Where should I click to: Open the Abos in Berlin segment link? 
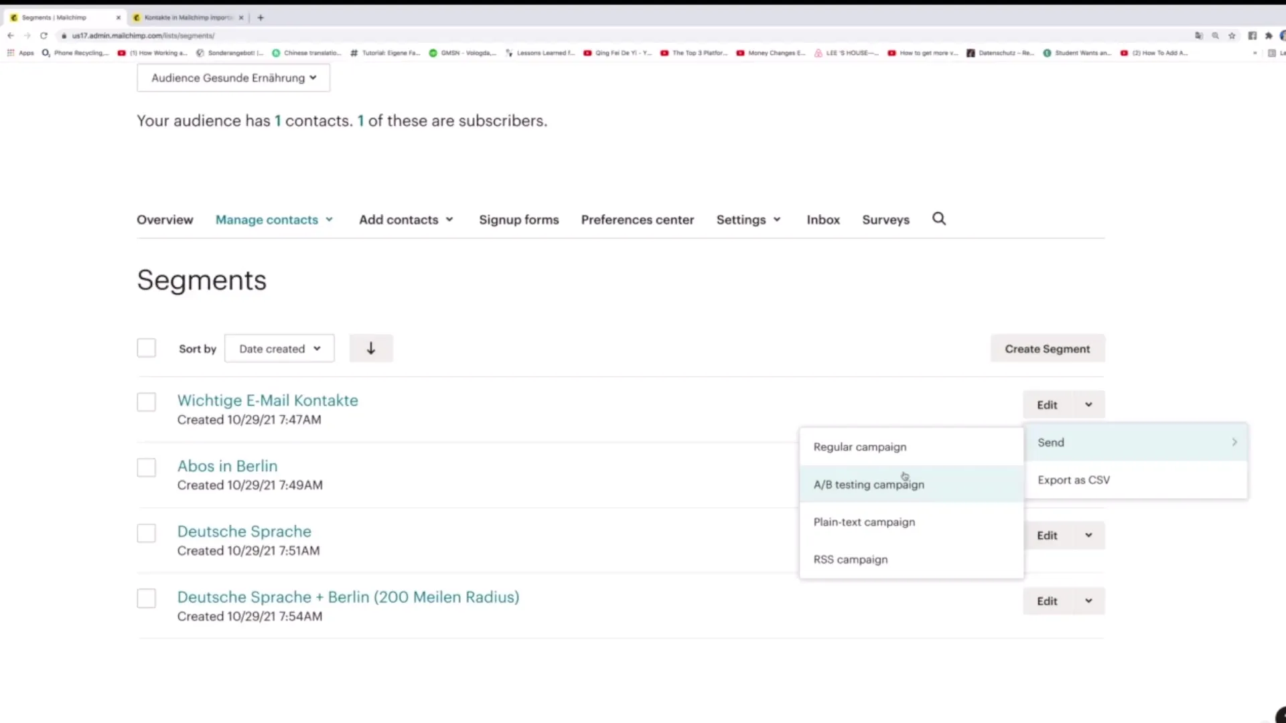[x=227, y=466]
